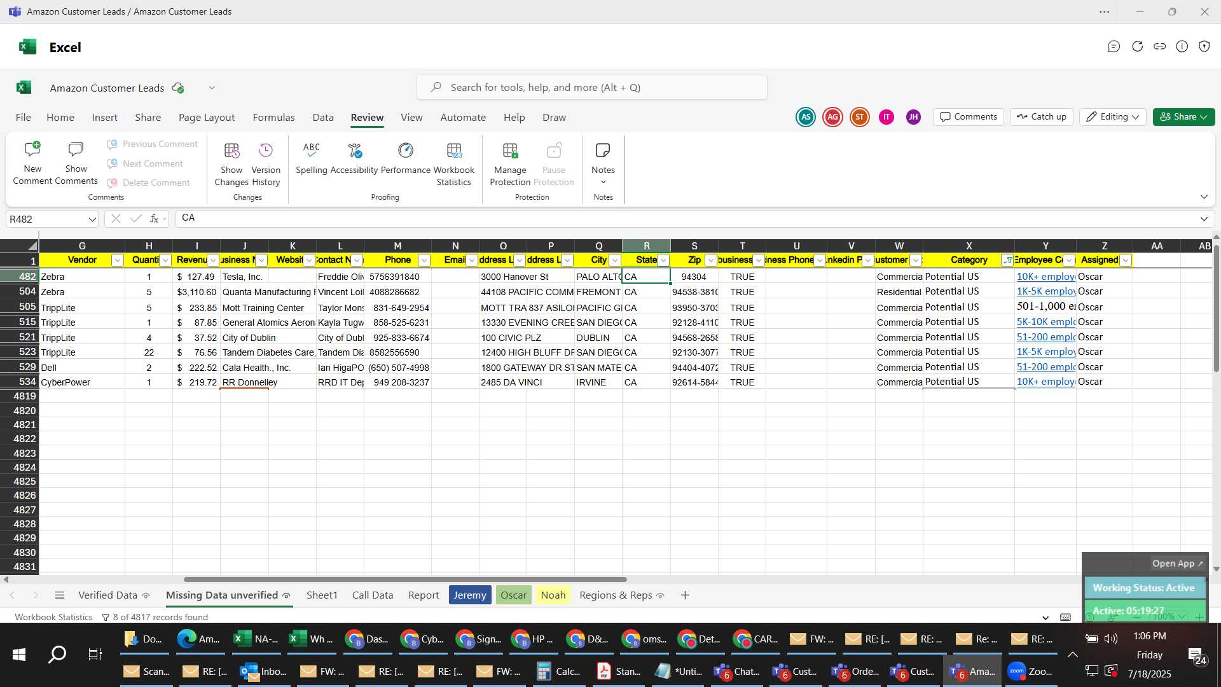Open the Notes dropdown in the ribbon

603,164
